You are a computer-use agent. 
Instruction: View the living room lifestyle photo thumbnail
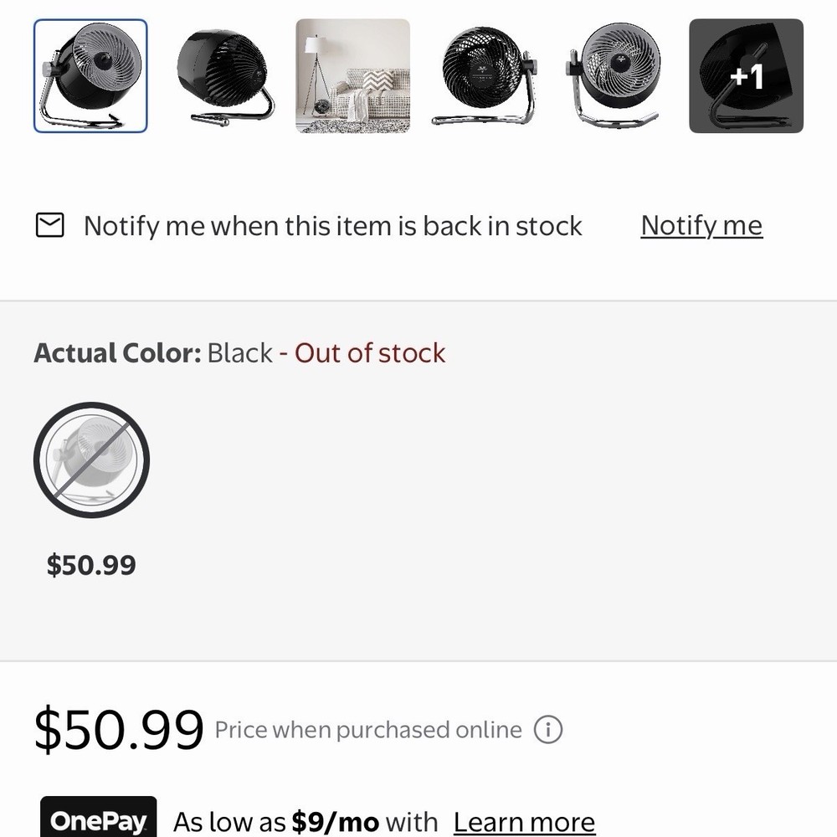(x=352, y=75)
